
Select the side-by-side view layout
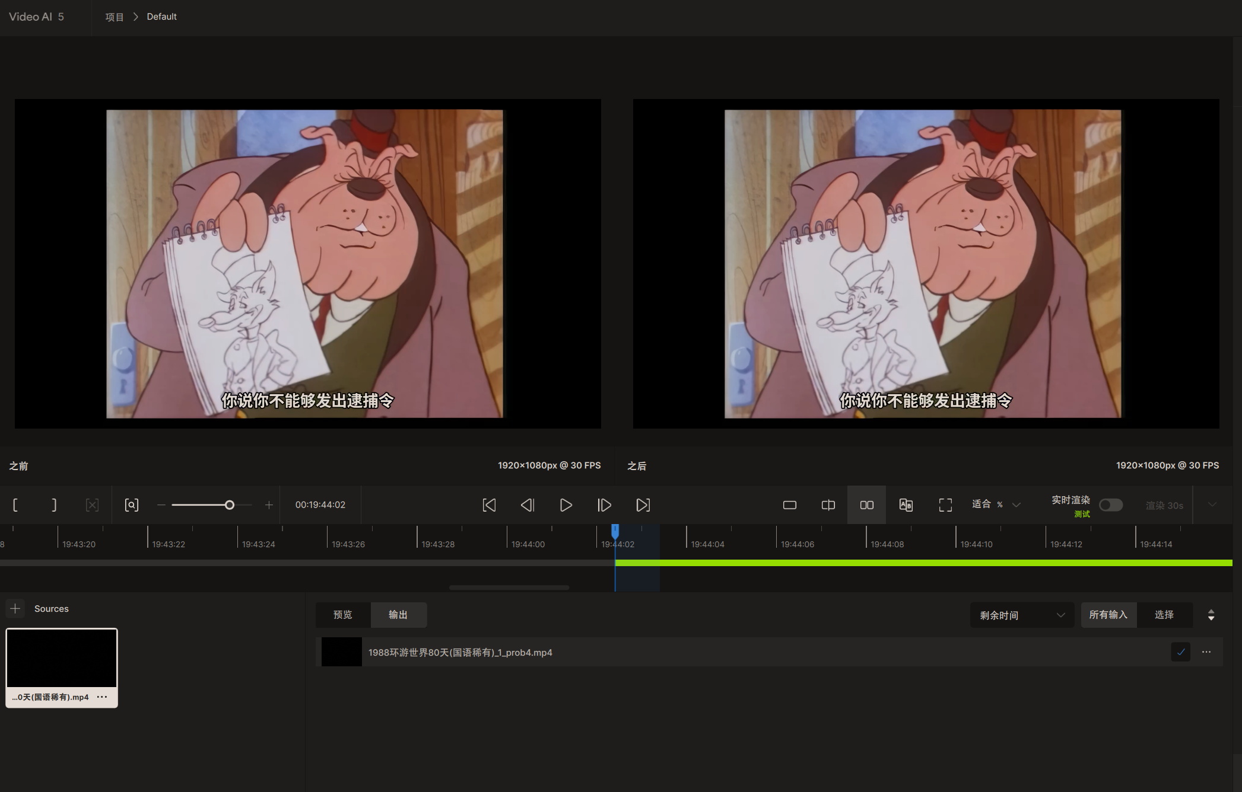tap(866, 505)
